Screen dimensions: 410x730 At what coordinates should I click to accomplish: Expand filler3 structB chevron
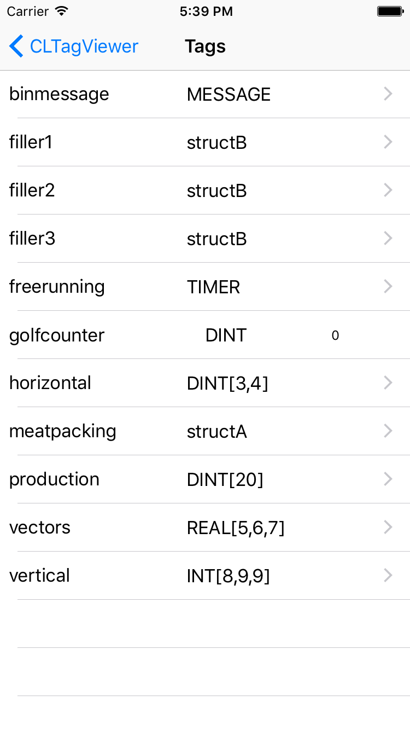(x=388, y=239)
